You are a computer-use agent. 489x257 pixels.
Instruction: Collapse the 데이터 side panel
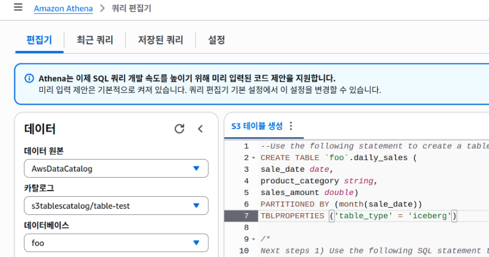pos(200,128)
